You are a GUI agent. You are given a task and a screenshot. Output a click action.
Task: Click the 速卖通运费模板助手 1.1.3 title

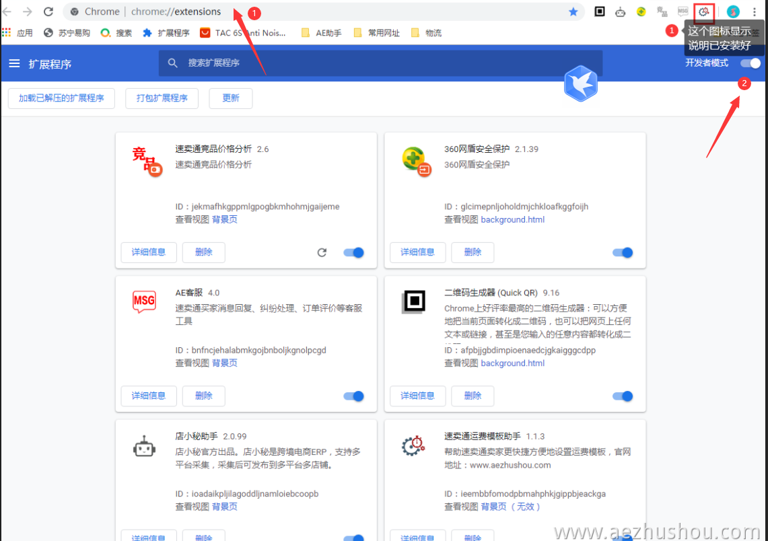tap(495, 436)
